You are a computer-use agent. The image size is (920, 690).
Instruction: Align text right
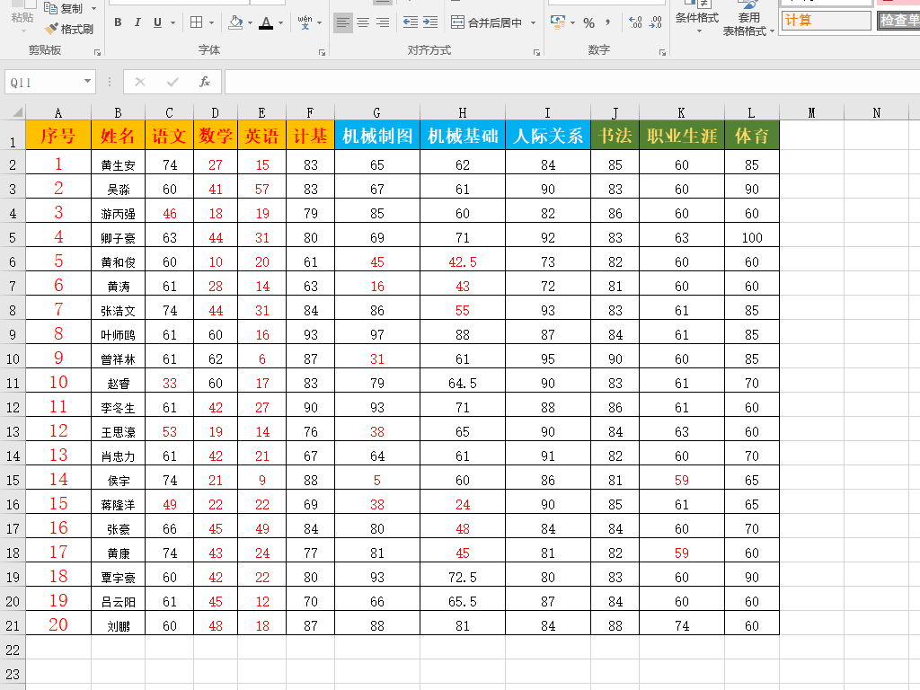point(383,22)
